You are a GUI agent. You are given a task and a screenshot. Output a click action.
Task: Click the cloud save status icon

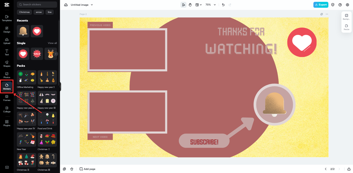(66, 5)
